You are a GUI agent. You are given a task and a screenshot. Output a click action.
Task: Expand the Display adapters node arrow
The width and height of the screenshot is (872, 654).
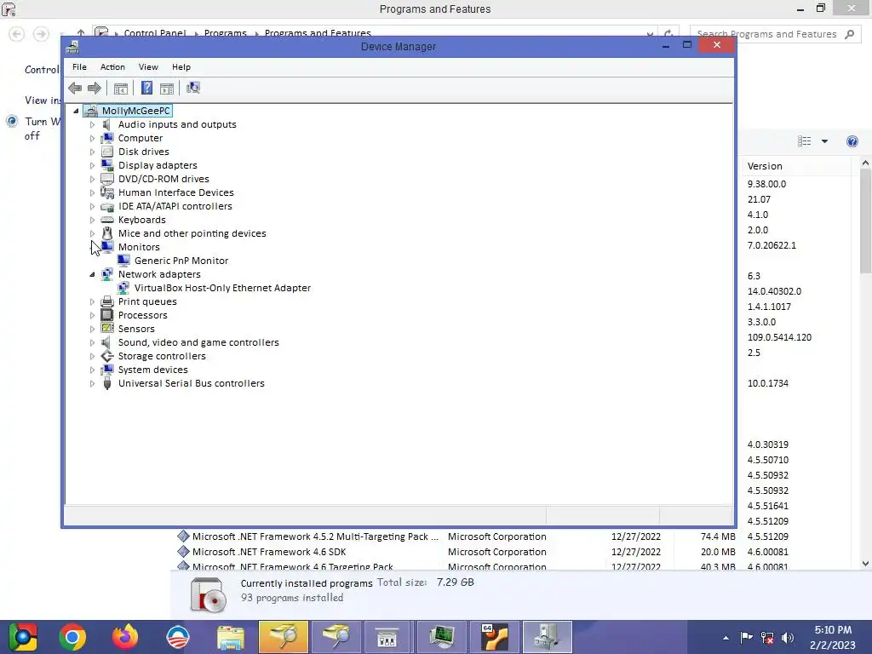point(92,165)
